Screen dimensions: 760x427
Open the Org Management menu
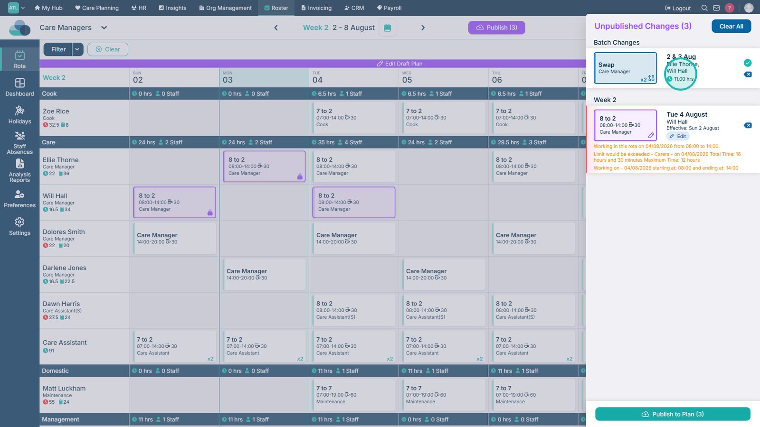(x=225, y=8)
